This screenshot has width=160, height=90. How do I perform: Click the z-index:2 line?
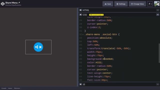click(94, 27)
